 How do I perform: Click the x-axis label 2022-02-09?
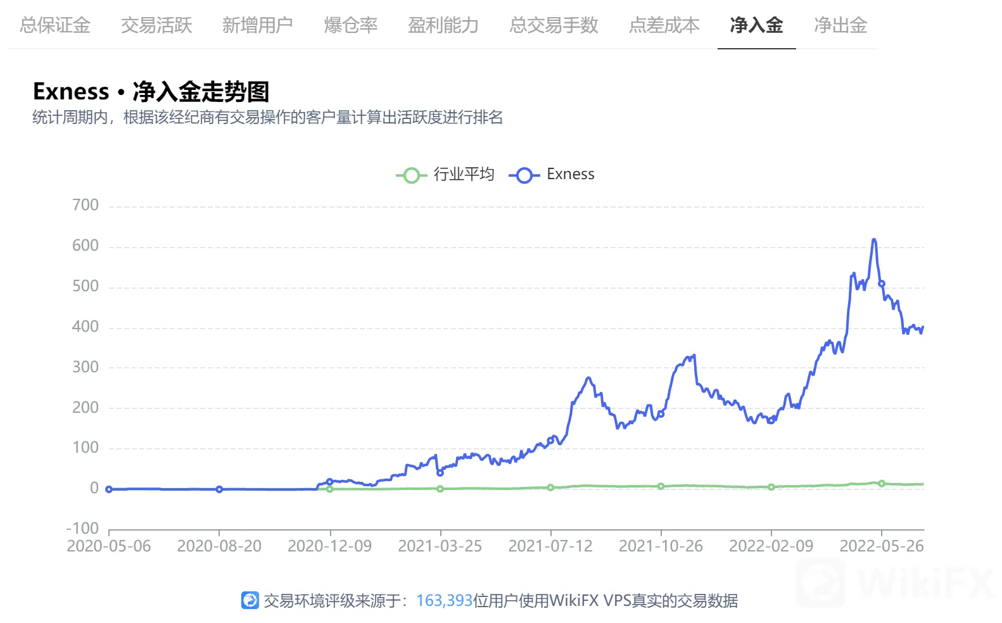(771, 546)
